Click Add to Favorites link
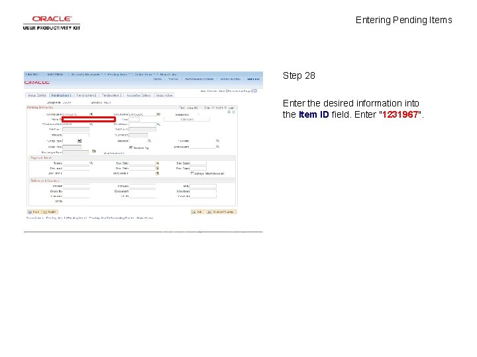 (x=230, y=79)
